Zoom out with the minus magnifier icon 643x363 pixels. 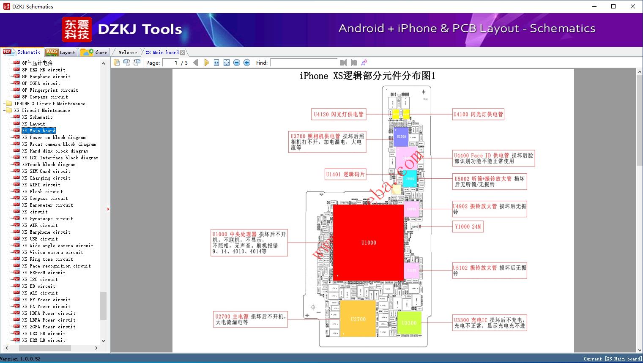click(x=237, y=63)
